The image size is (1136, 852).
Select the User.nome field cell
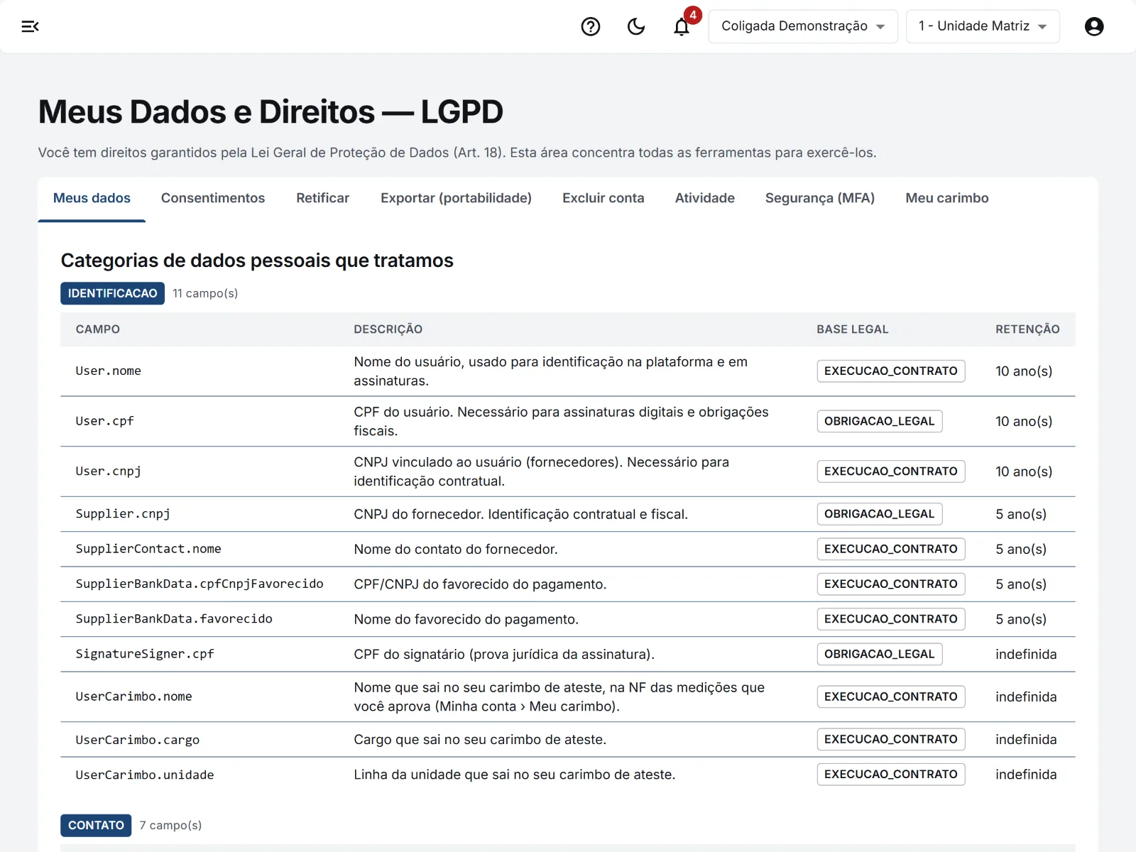pos(109,371)
